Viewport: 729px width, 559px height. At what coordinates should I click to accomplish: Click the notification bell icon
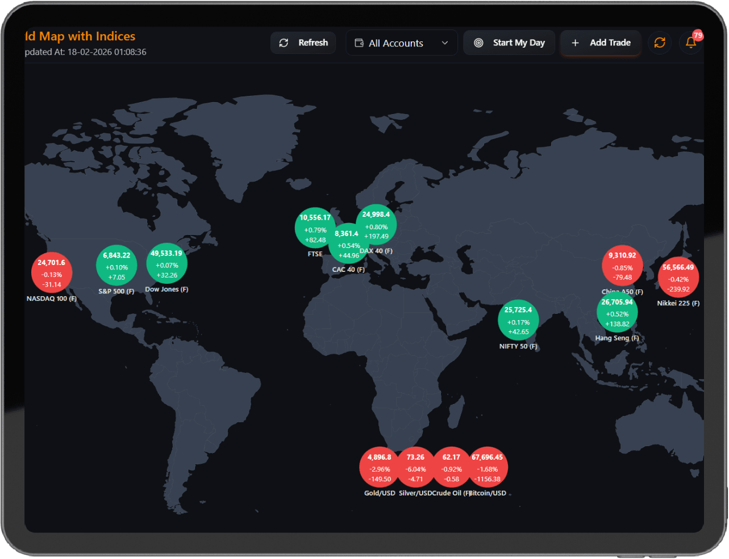click(690, 43)
